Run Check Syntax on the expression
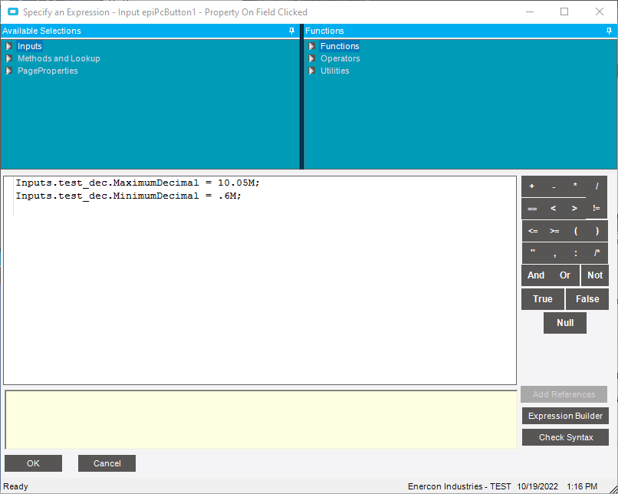This screenshot has height=494, width=618. tap(565, 437)
